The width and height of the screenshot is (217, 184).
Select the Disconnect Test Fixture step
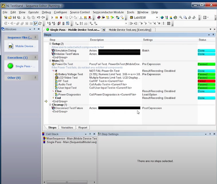click(x=69, y=108)
